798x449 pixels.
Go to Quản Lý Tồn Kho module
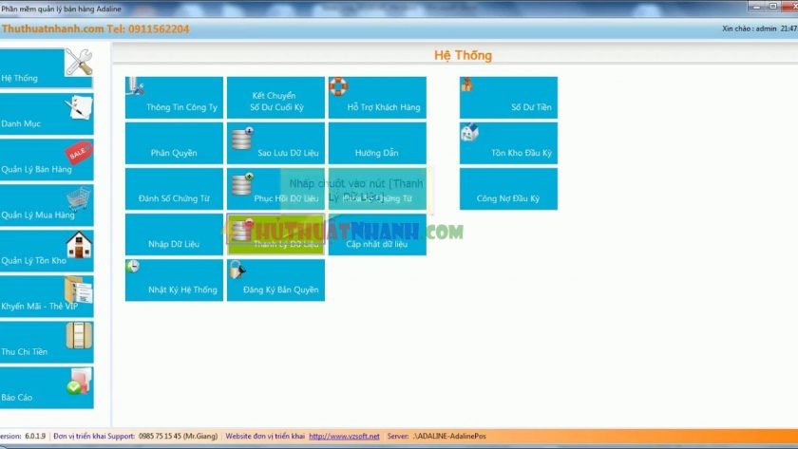pyautogui.click(x=47, y=251)
